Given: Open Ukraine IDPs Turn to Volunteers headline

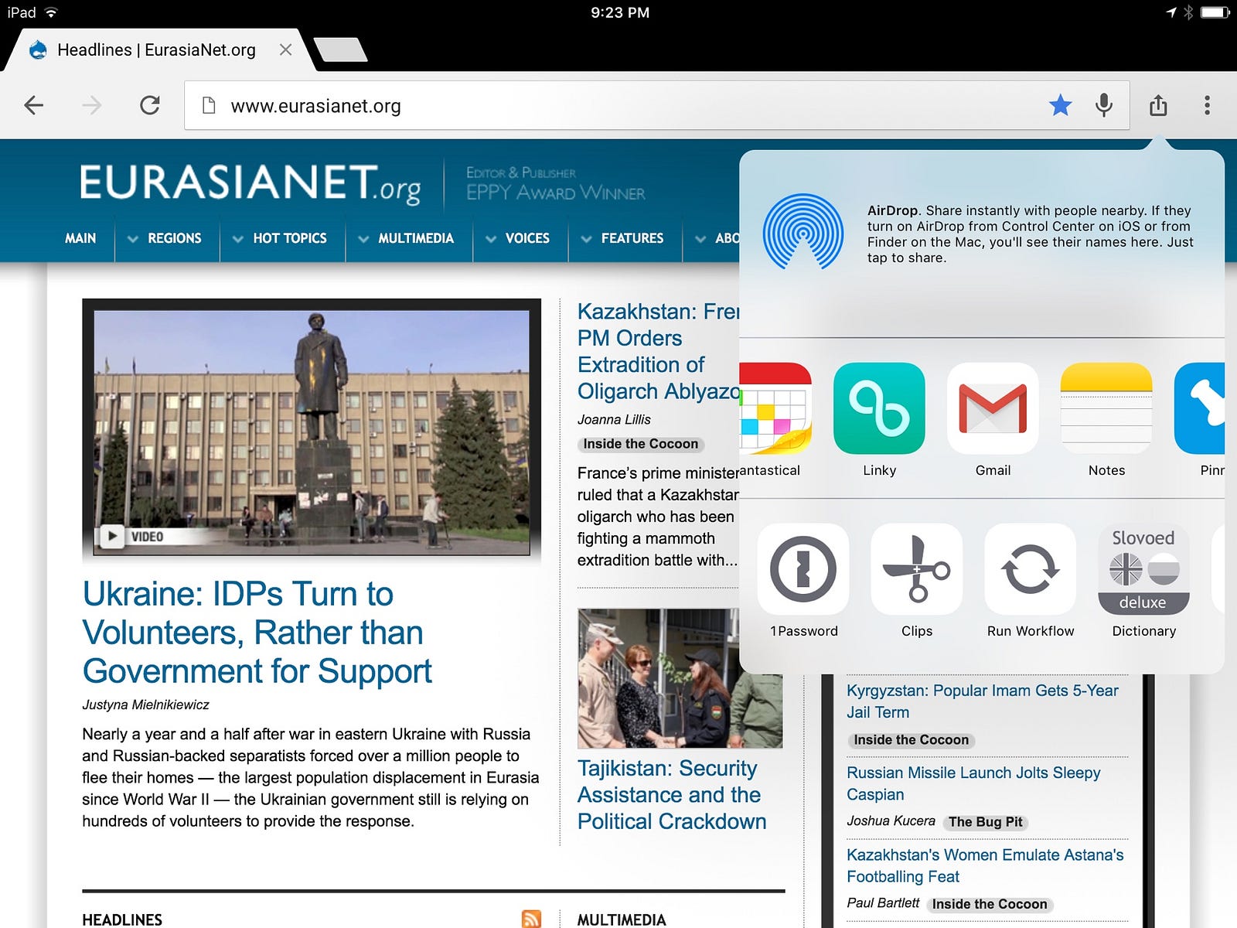Looking at the screenshot, I should 257,633.
